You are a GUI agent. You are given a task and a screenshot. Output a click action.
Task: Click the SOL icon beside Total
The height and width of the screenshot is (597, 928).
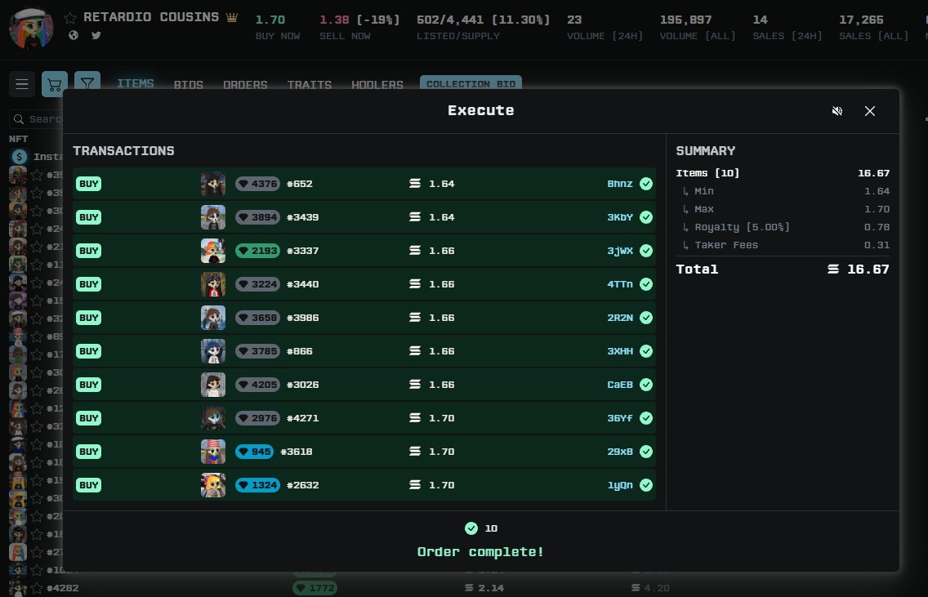pyautogui.click(x=832, y=270)
